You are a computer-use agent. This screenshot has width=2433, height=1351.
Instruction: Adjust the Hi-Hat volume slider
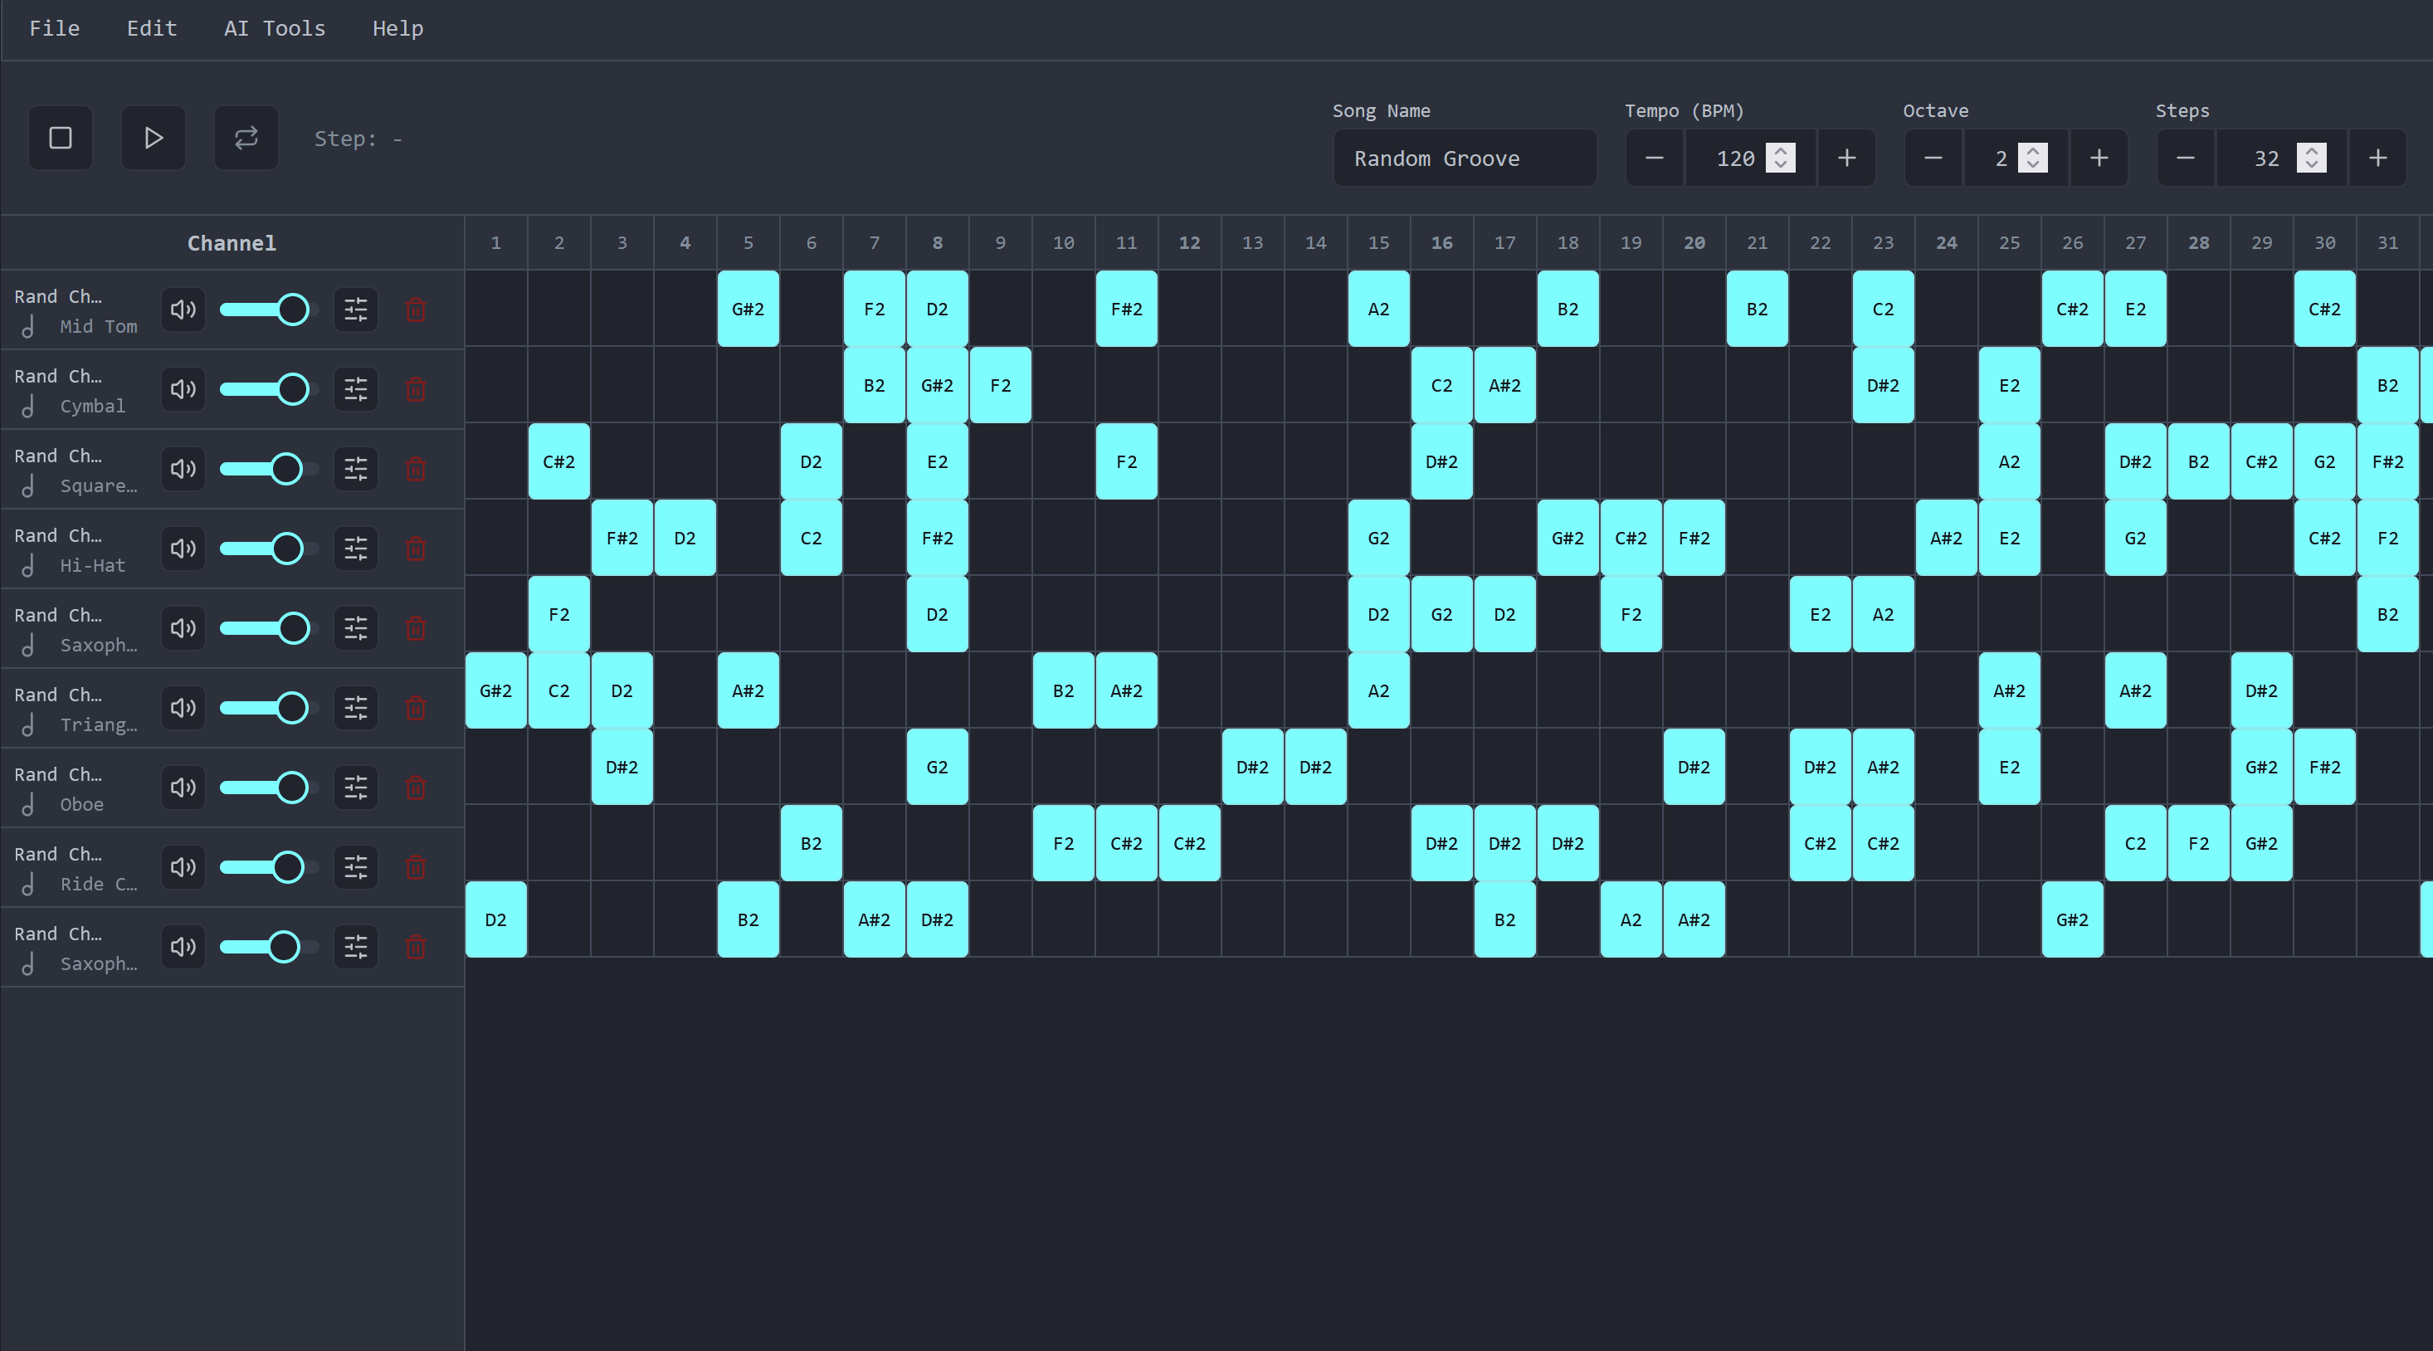point(268,549)
